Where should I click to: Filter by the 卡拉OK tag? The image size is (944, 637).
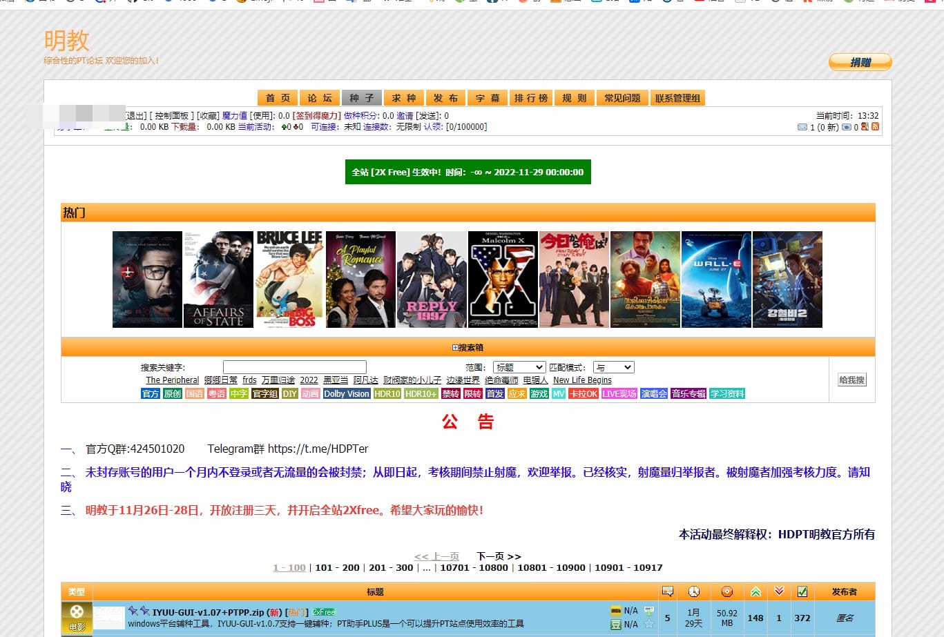coord(584,393)
